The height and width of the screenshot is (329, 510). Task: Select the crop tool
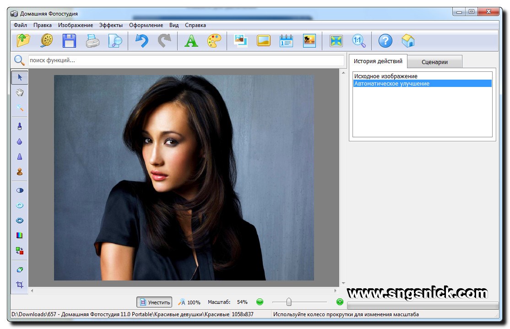(20, 285)
